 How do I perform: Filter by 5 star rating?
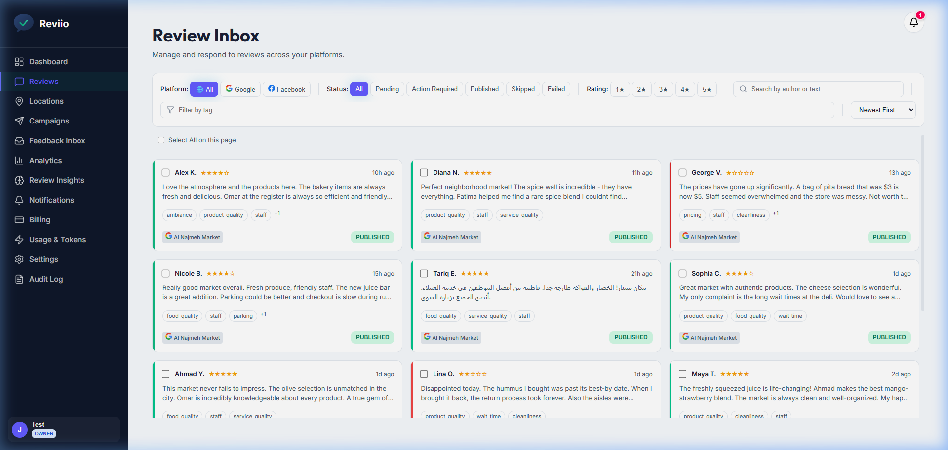(707, 89)
